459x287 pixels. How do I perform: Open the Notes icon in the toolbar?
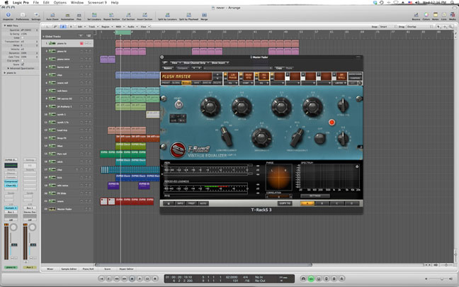tap(436, 15)
